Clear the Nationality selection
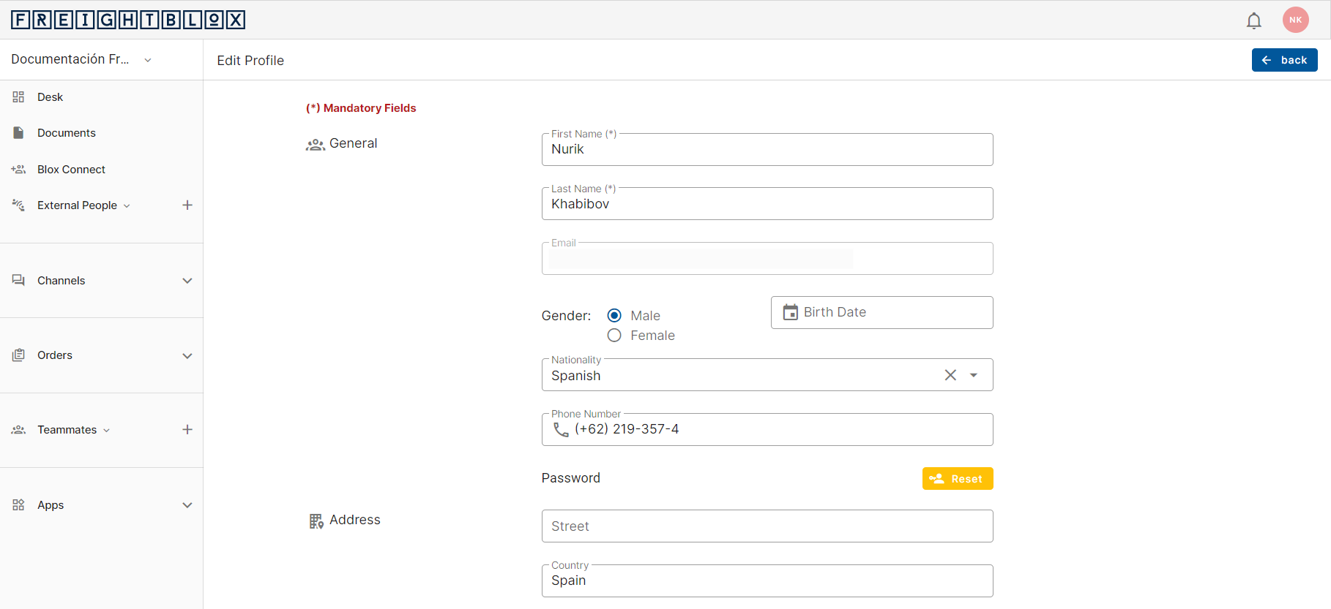 (950, 375)
